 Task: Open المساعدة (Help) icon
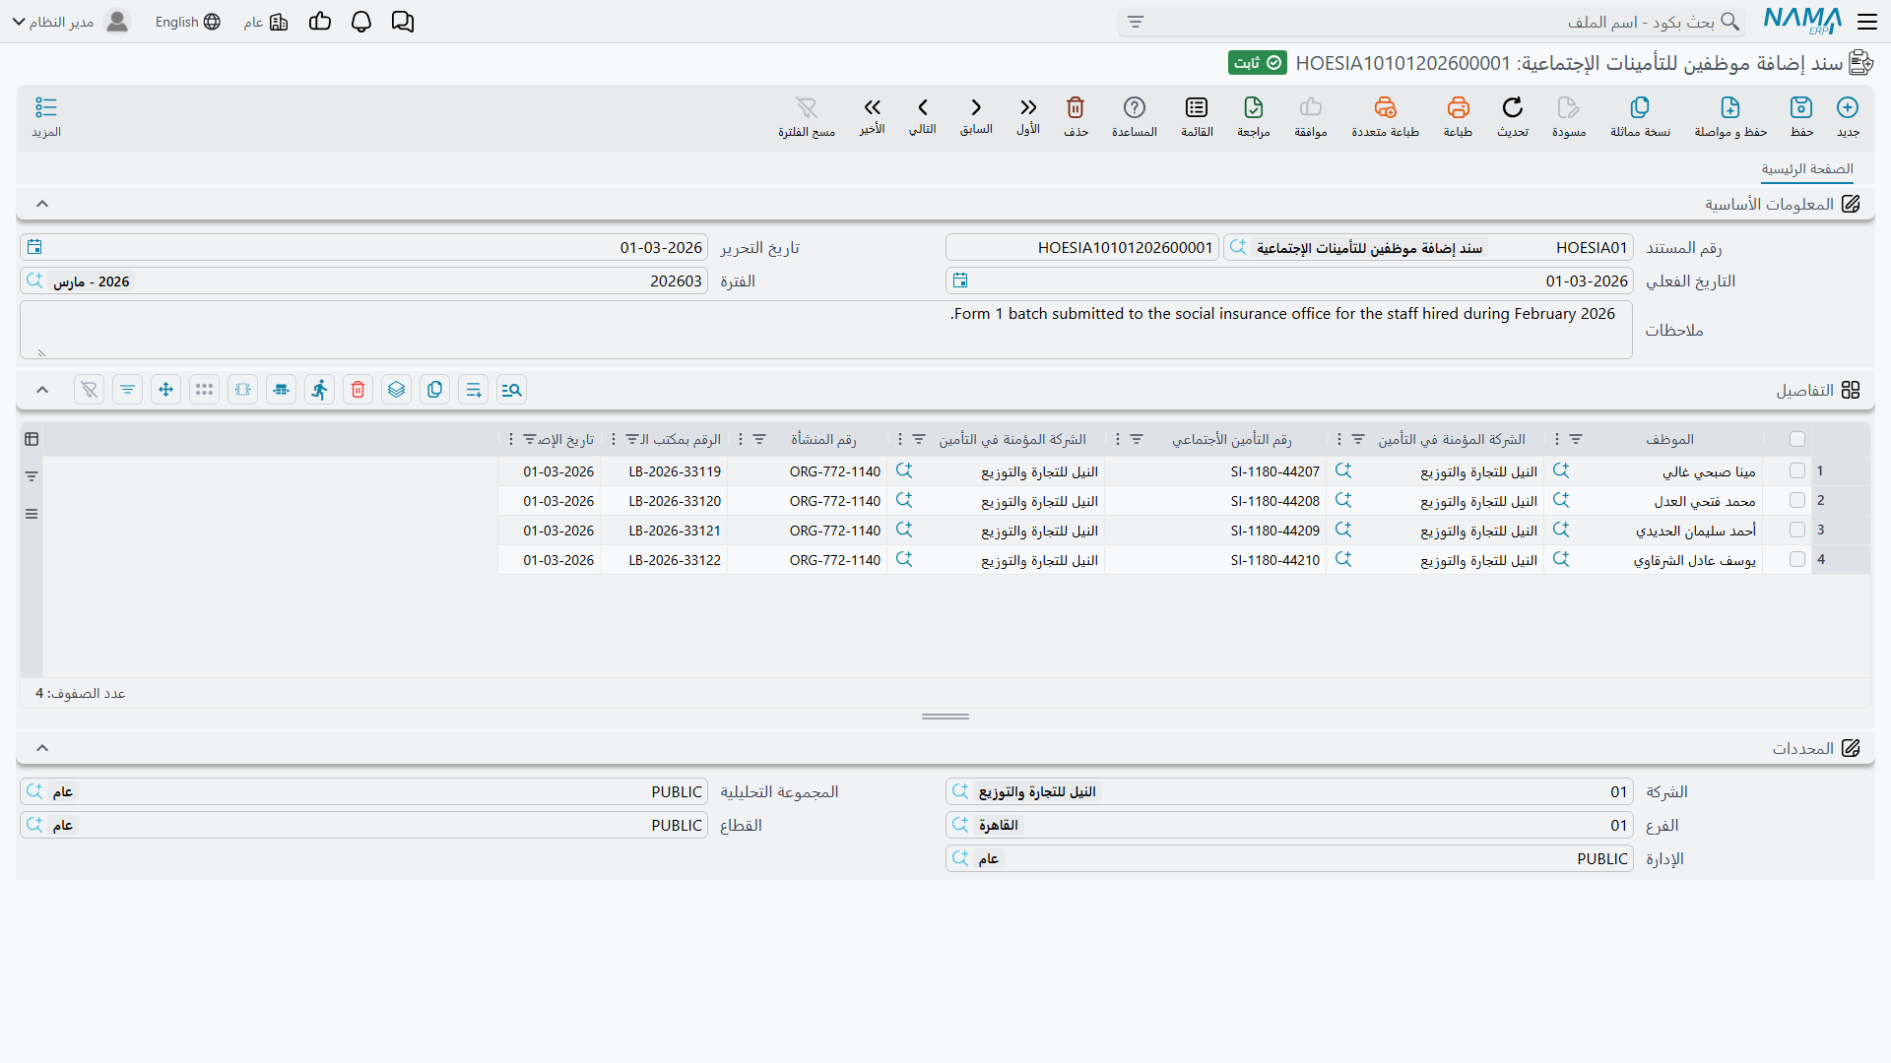coord(1135,107)
